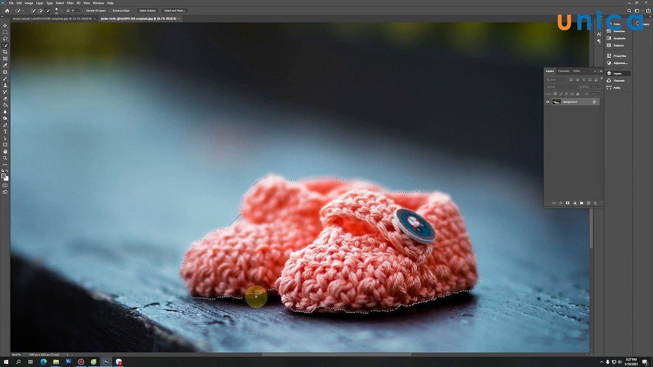This screenshot has height=367, width=653.
Task: Open the layer Kind filter dropdown
Action: 557,80
